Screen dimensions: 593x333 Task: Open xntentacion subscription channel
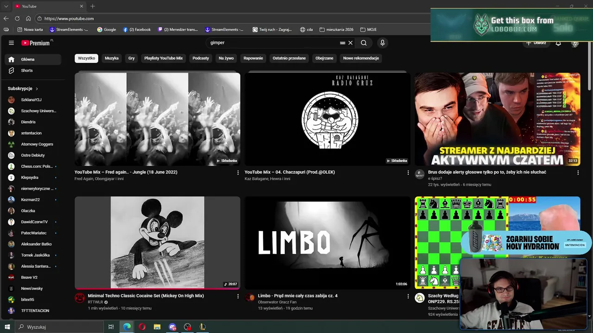[33, 133]
